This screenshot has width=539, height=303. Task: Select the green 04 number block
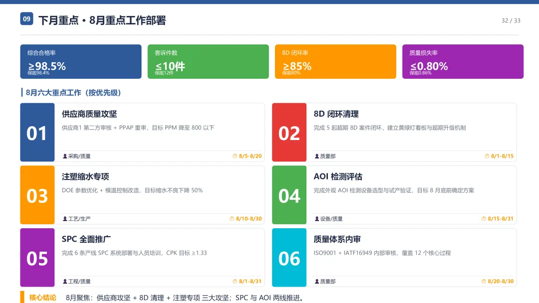289,195
